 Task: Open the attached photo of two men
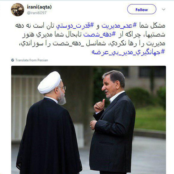(x=88, y=120)
